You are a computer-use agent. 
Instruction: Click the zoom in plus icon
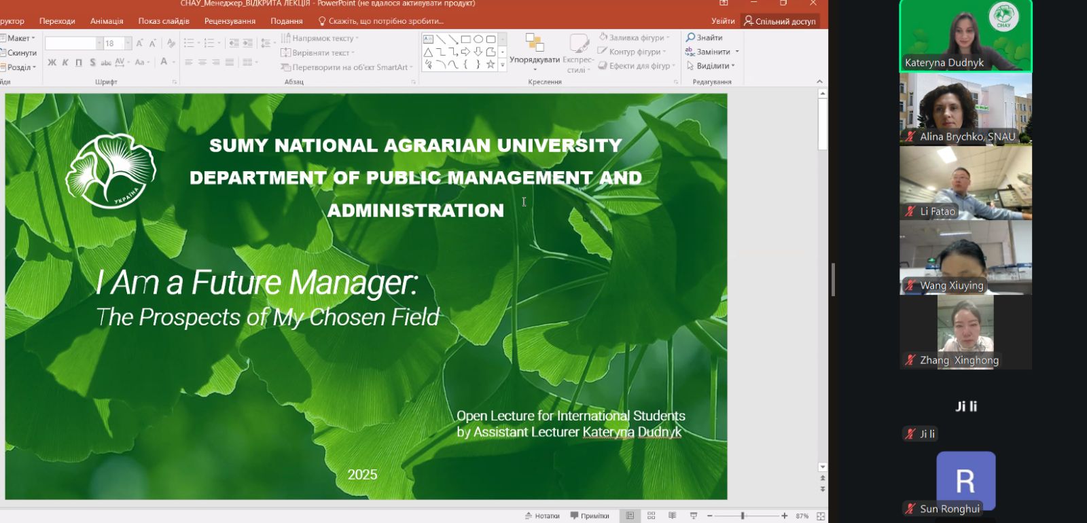[785, 516]
